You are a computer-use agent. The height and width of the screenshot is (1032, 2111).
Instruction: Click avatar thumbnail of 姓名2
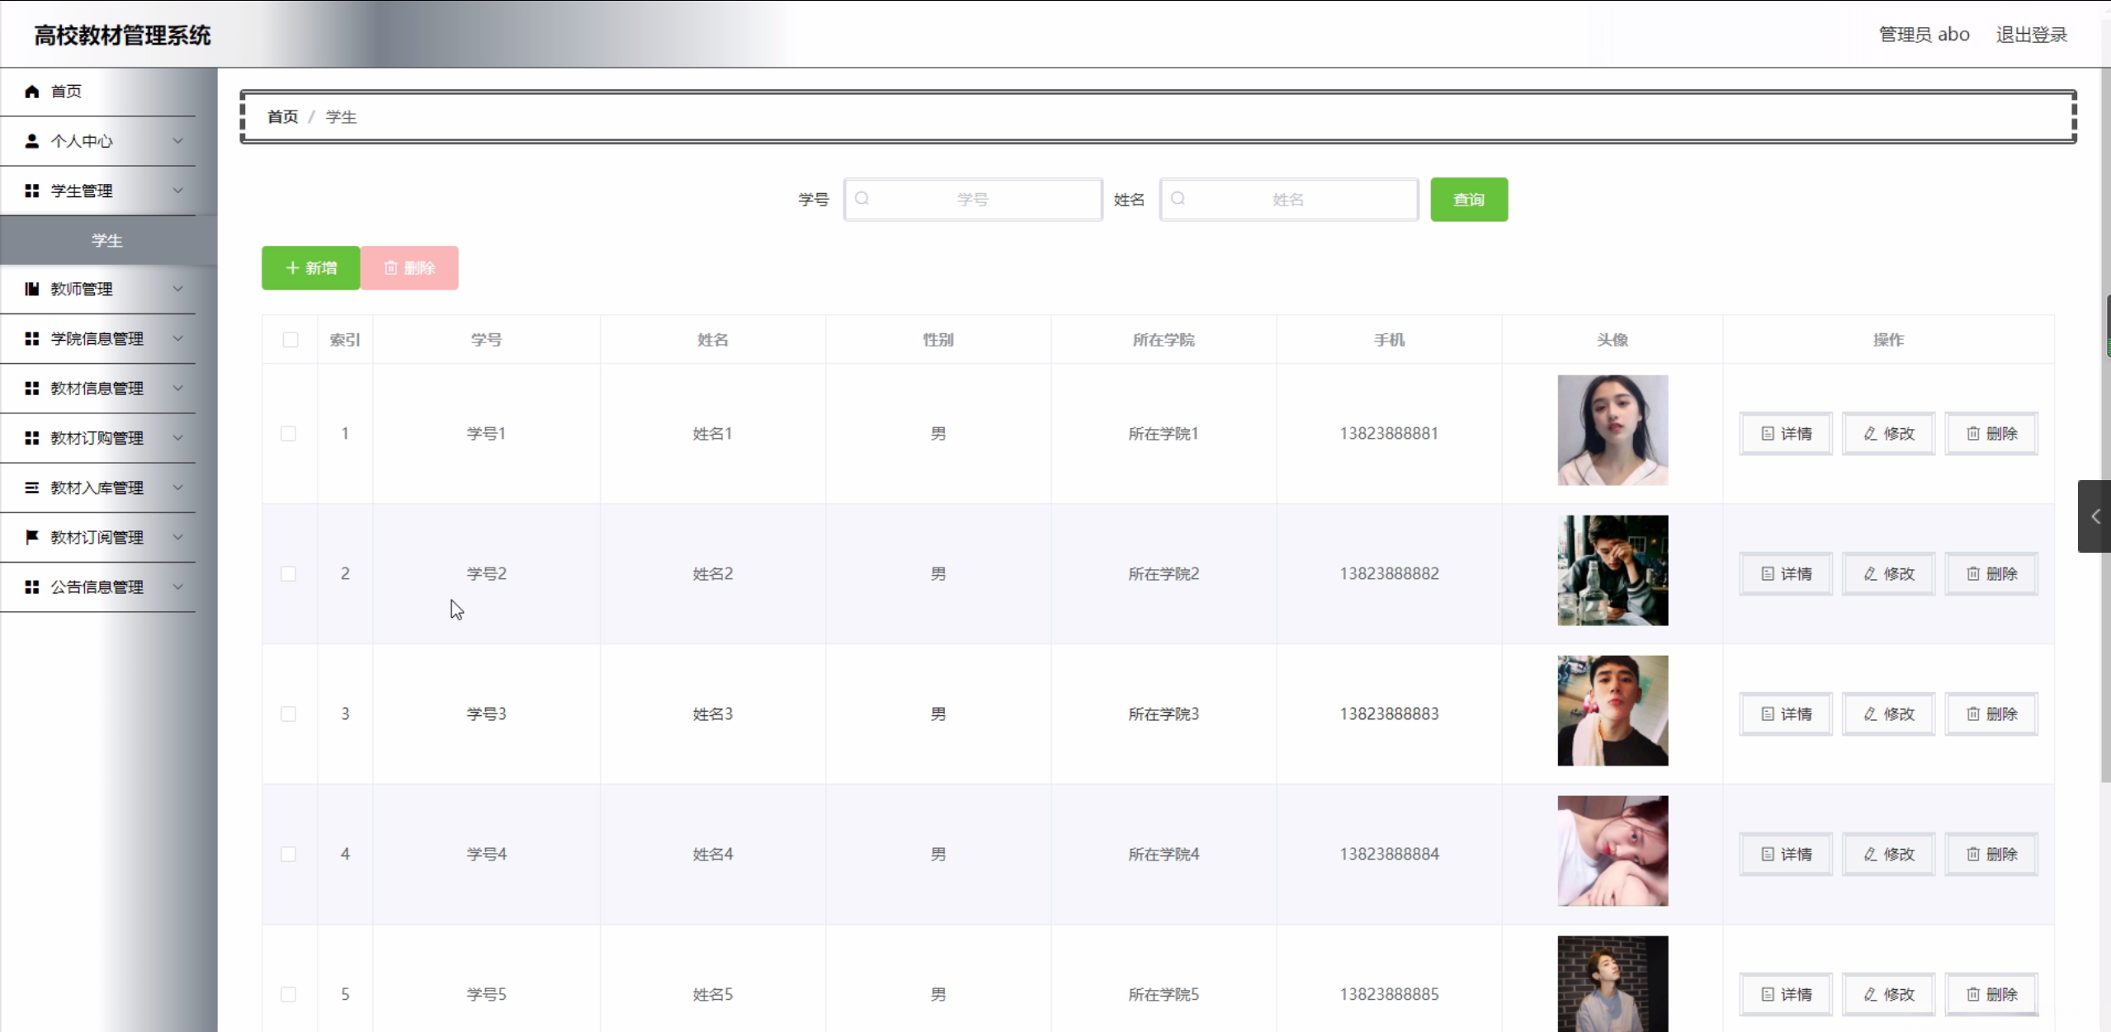pos(1612,570)
